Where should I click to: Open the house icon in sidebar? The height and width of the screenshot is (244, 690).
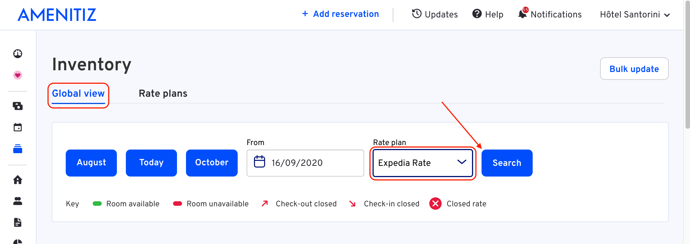point(18,180)
